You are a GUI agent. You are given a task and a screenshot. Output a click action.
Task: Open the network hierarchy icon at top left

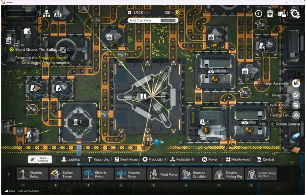coord(47,14)
